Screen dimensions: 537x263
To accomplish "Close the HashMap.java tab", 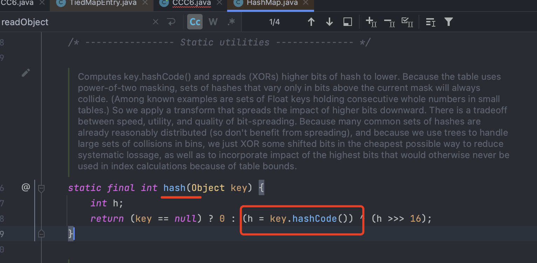I will (305, 3).
